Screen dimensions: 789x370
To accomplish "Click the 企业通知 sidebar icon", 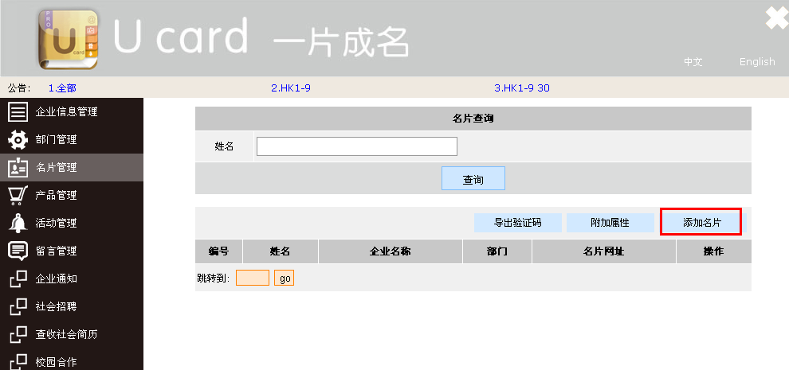I will 18,278.
